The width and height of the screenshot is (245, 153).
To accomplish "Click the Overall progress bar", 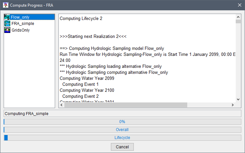I will [122, 130].
